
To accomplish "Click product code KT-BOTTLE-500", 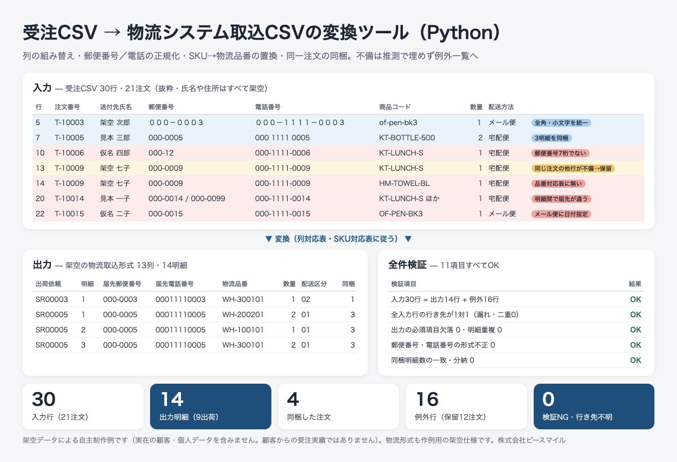I will [407, 137].
